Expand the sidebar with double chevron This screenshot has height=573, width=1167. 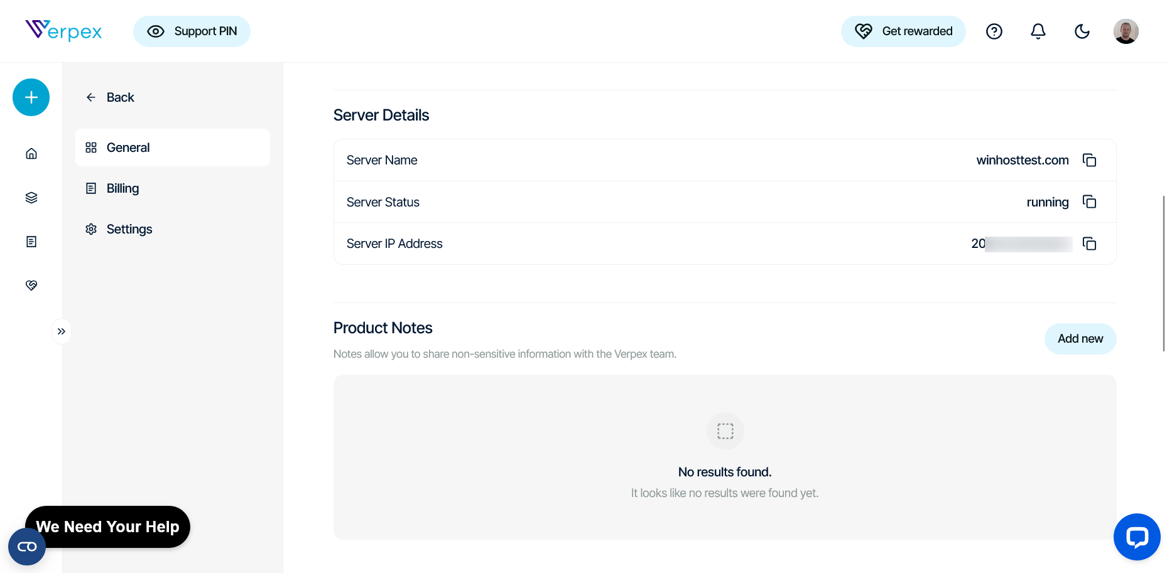tap(62, 331)
